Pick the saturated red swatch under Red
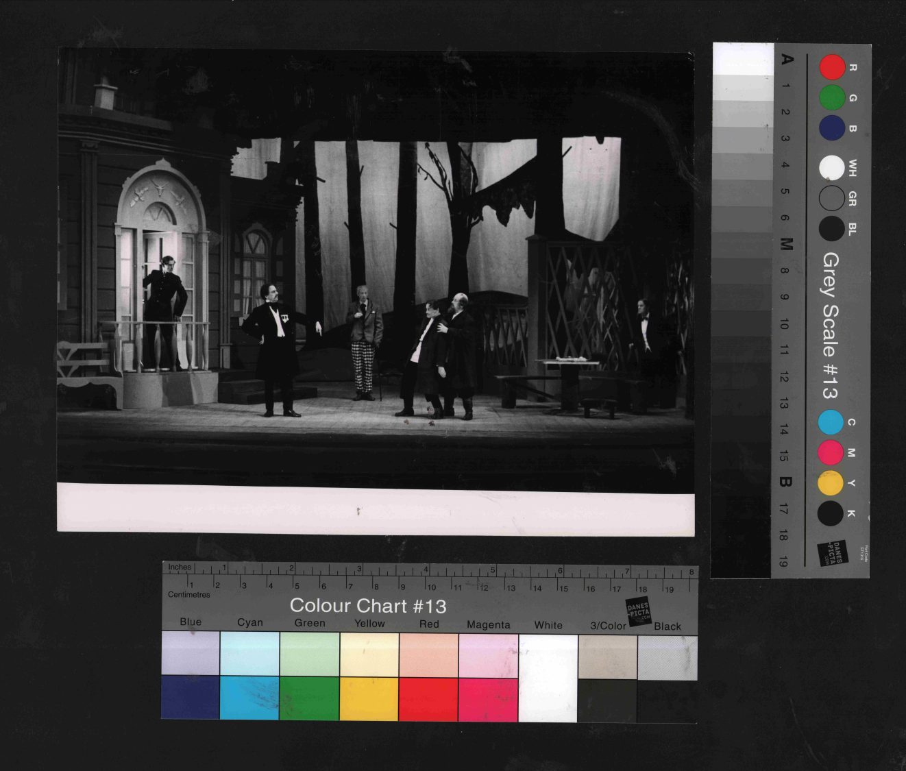Image resolution: width=906 pixels, height=771 pixels. click(428, 698)
